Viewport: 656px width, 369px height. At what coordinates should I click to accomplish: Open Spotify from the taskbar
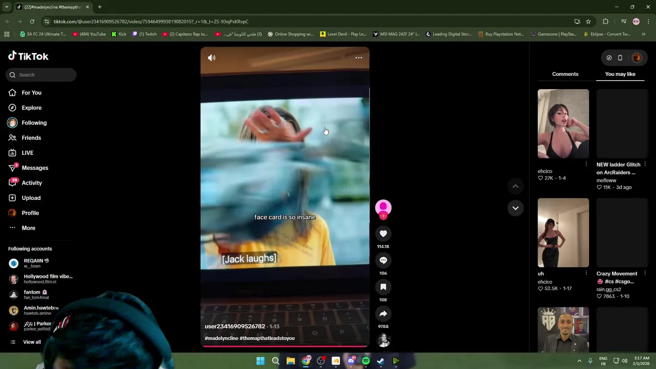366,361
